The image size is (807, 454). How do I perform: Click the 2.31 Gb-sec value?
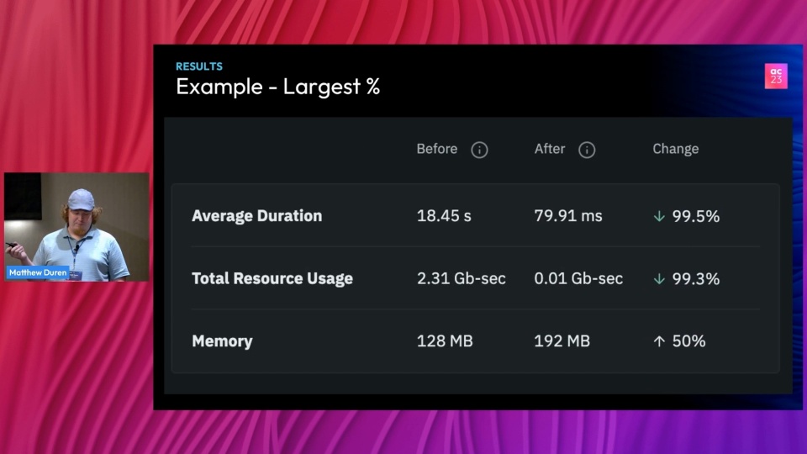(462, 278)
